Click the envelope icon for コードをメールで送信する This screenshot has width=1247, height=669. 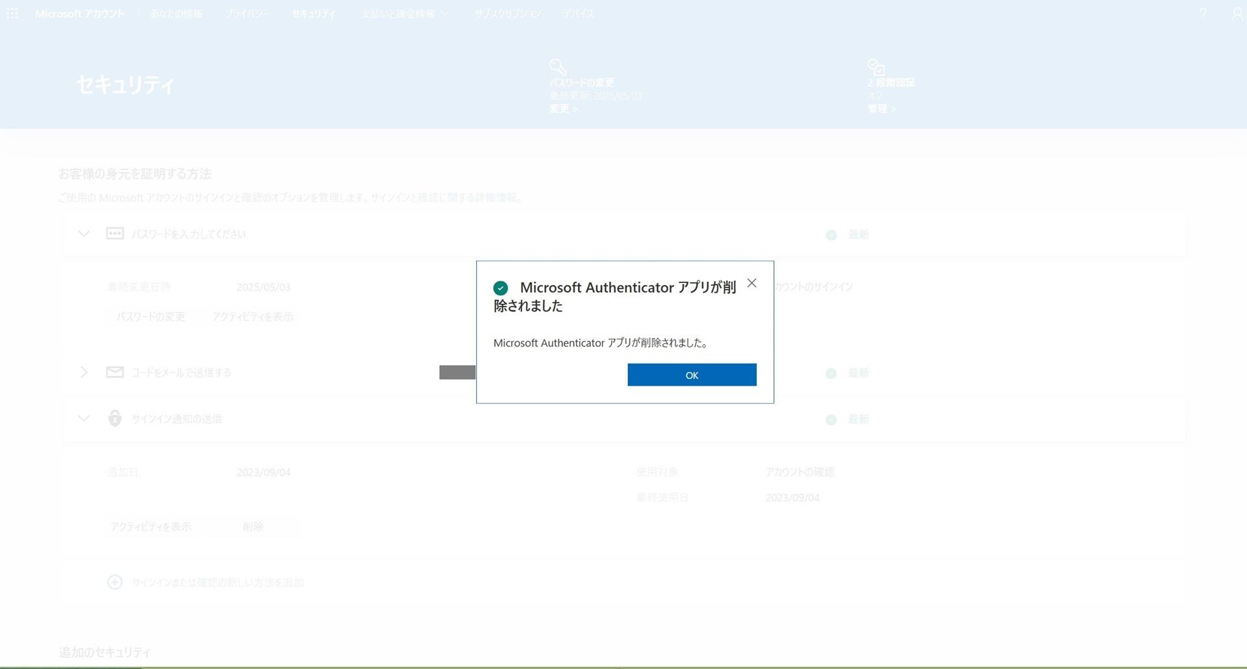coord(114,372)
